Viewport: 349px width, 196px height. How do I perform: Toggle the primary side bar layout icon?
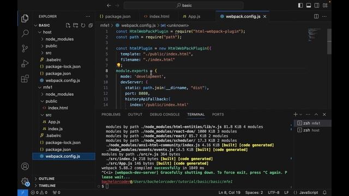(x=300, y=5)
